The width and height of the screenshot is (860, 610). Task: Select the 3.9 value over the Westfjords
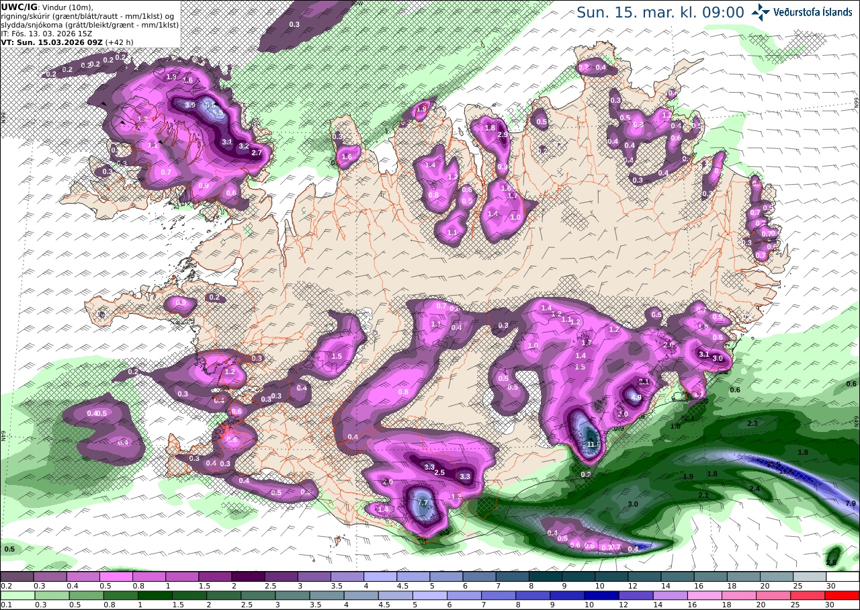tap(190, 105)
